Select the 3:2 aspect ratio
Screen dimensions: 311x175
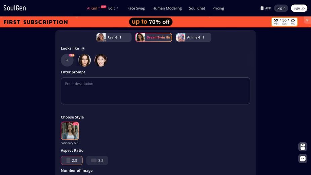click(97, 161)
